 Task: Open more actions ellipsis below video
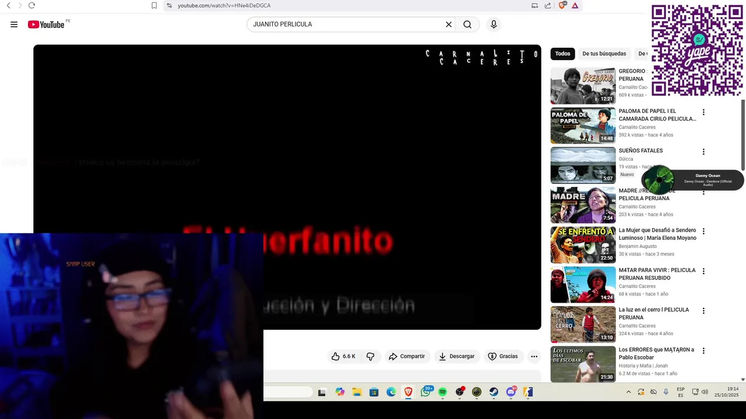click(534, 356)
